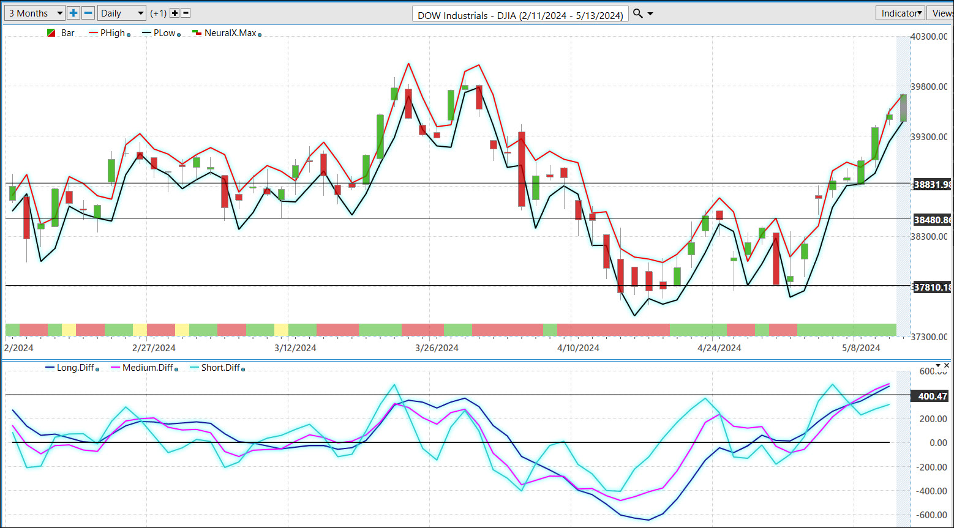Click the Medium.Diff magenta line swatch
Viewport: 954px width, 528px height.
coord(116,368)
